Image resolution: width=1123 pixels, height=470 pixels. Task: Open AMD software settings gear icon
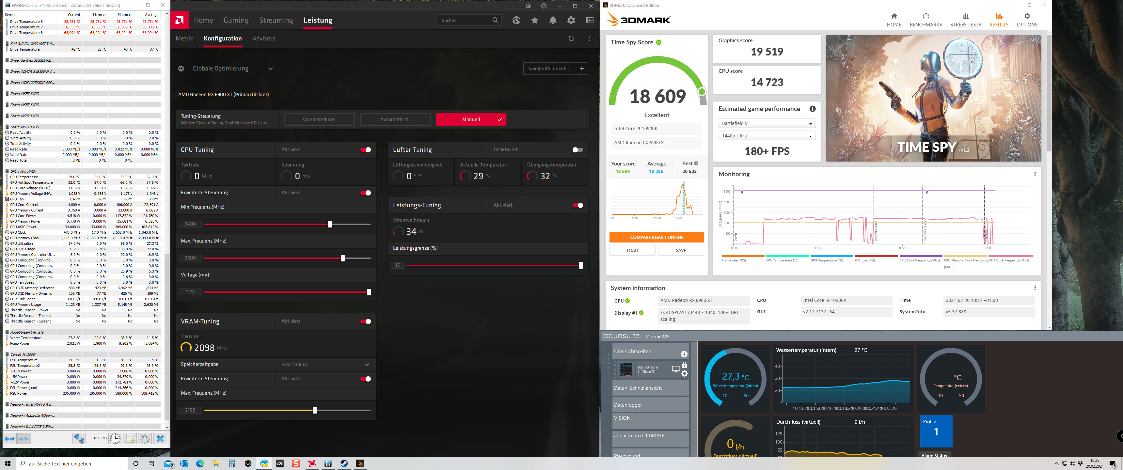[571, 20]
